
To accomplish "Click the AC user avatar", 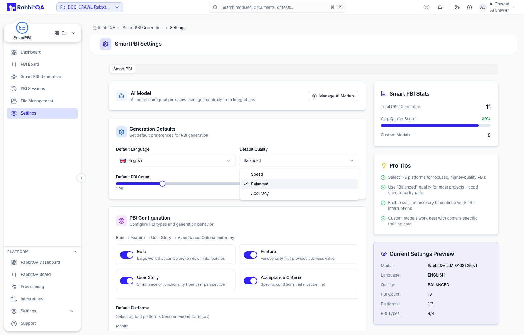I will [483, 7].
